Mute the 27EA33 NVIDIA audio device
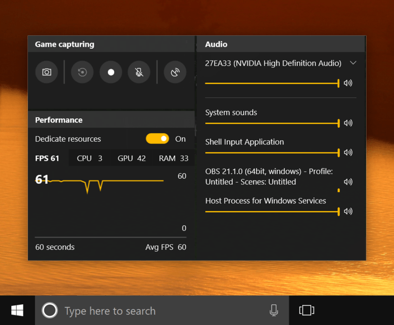The width and height of the screenshot is (394, 325). 348,83
